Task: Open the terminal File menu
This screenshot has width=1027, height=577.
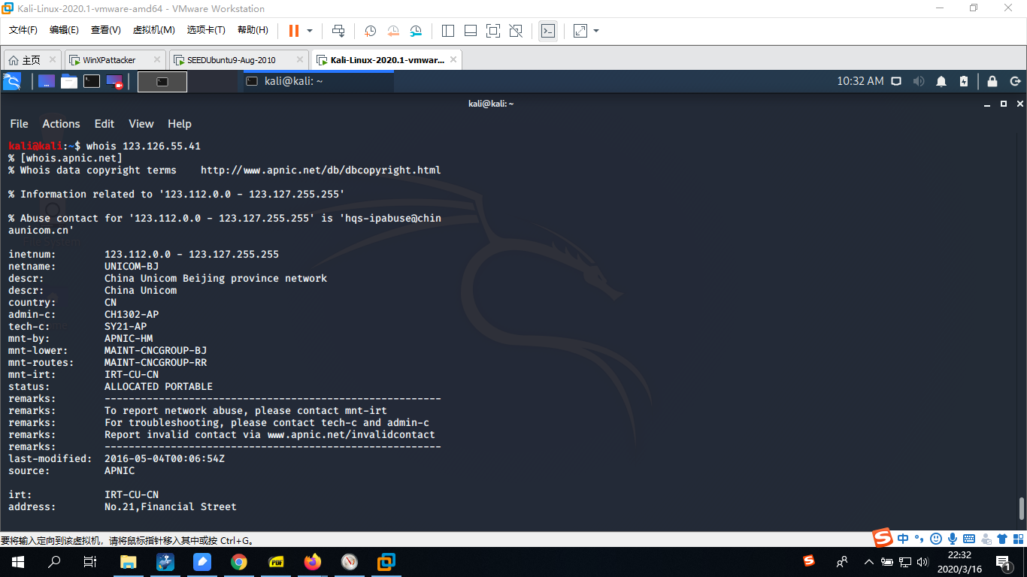Action: pos(19,124)
